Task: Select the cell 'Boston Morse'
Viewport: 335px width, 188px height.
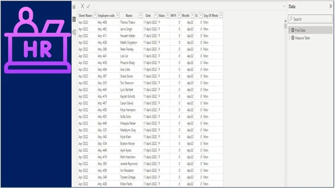Action: tap(131, 143)
